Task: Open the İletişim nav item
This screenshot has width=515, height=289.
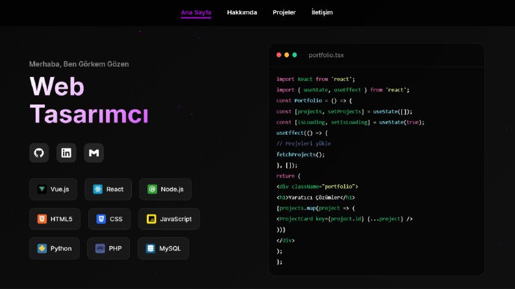Action: tap(322, 12)
